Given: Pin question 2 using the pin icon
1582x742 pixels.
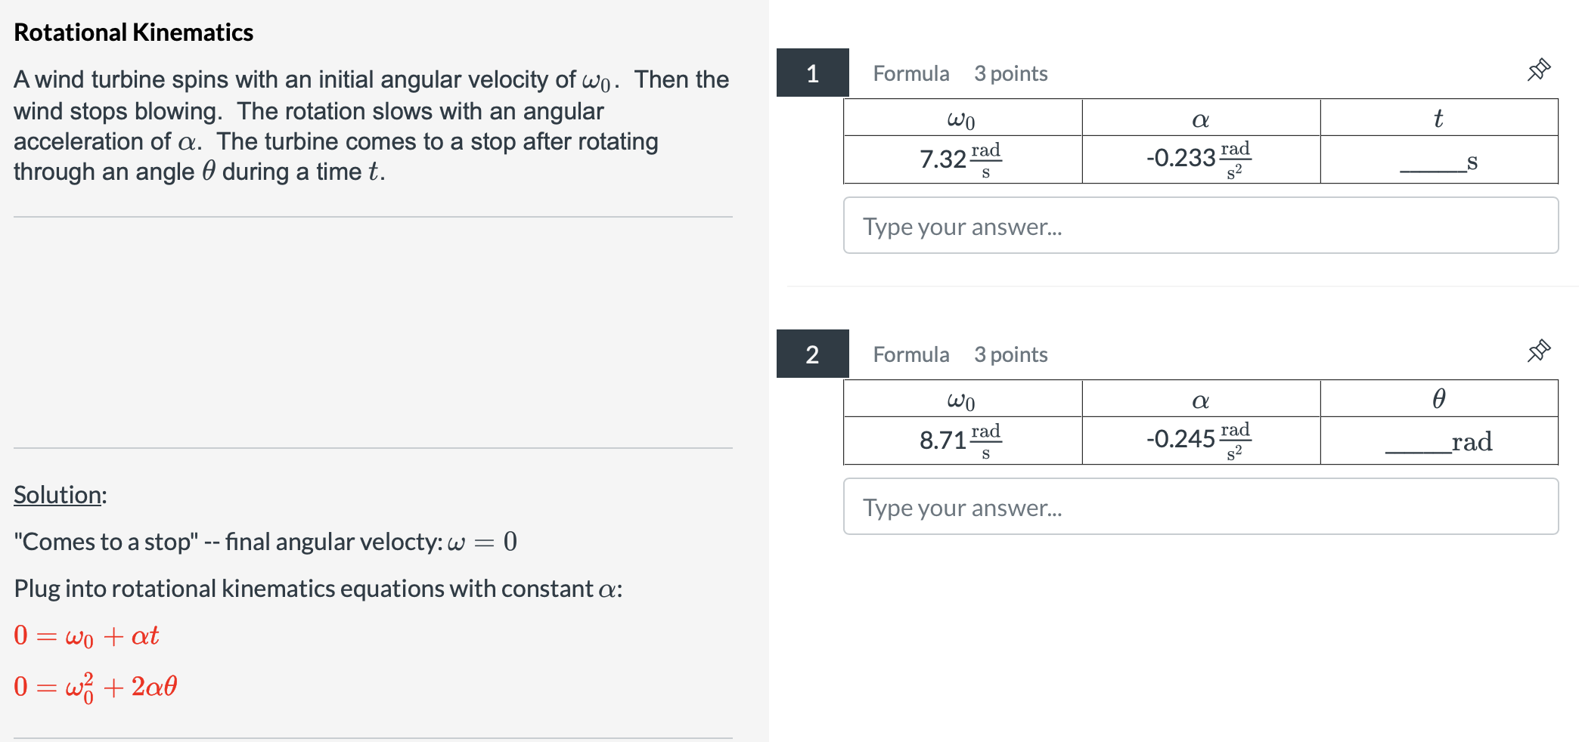Looking at the screenshot, I should point(1540,350).
